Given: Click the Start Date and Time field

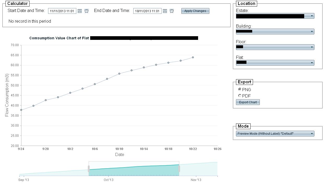Looking at the screenshot, I should click(62, 11).
